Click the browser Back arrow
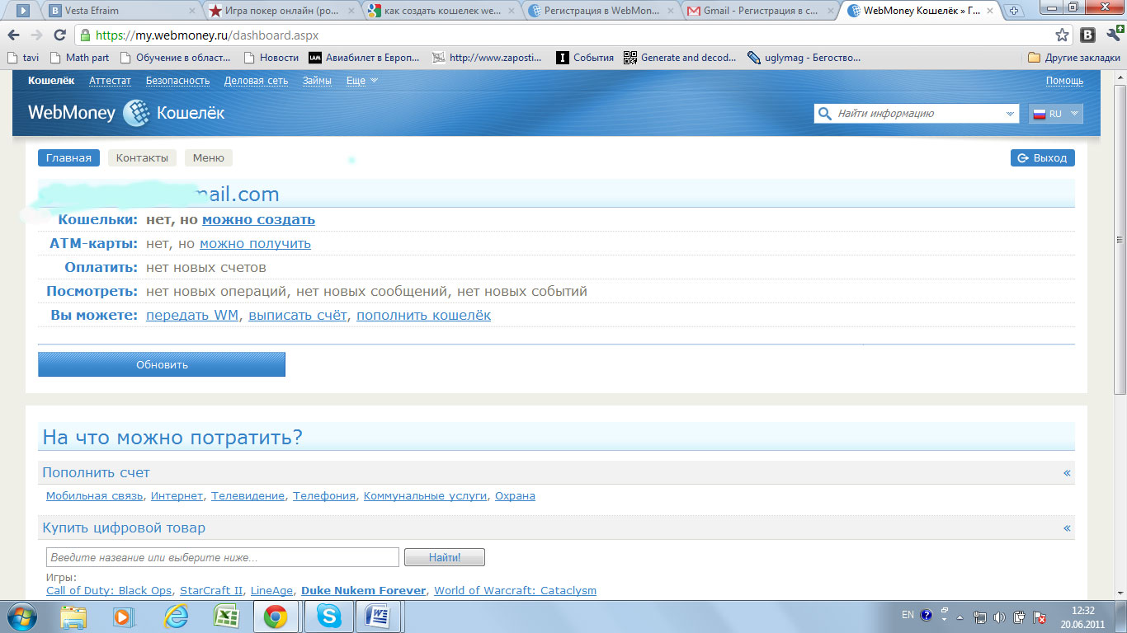 [14, 35]
